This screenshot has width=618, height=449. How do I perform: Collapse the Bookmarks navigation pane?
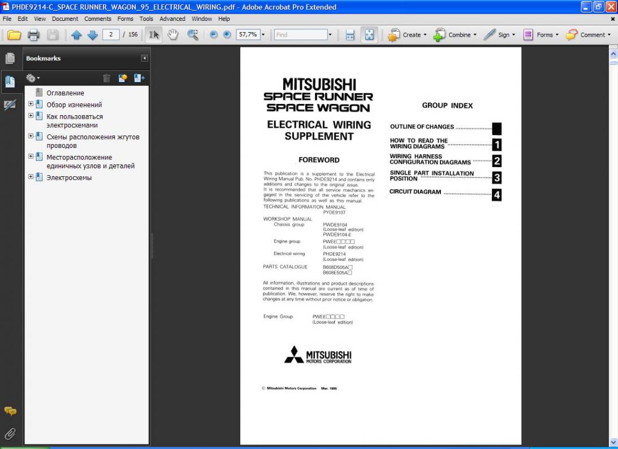tap(145, 58)
